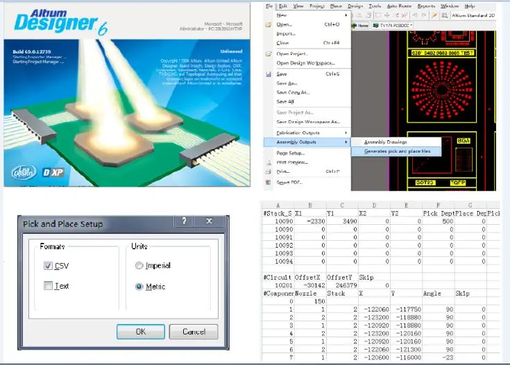
Task: Select Save Design Workspace As... entry
Action: (x=307, y=122)
